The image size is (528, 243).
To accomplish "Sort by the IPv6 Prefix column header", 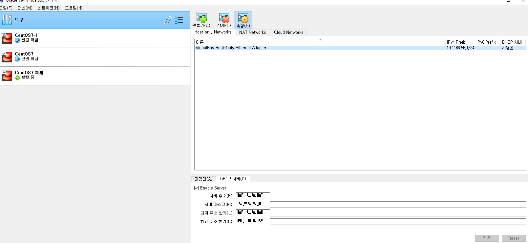I will 488,42.
